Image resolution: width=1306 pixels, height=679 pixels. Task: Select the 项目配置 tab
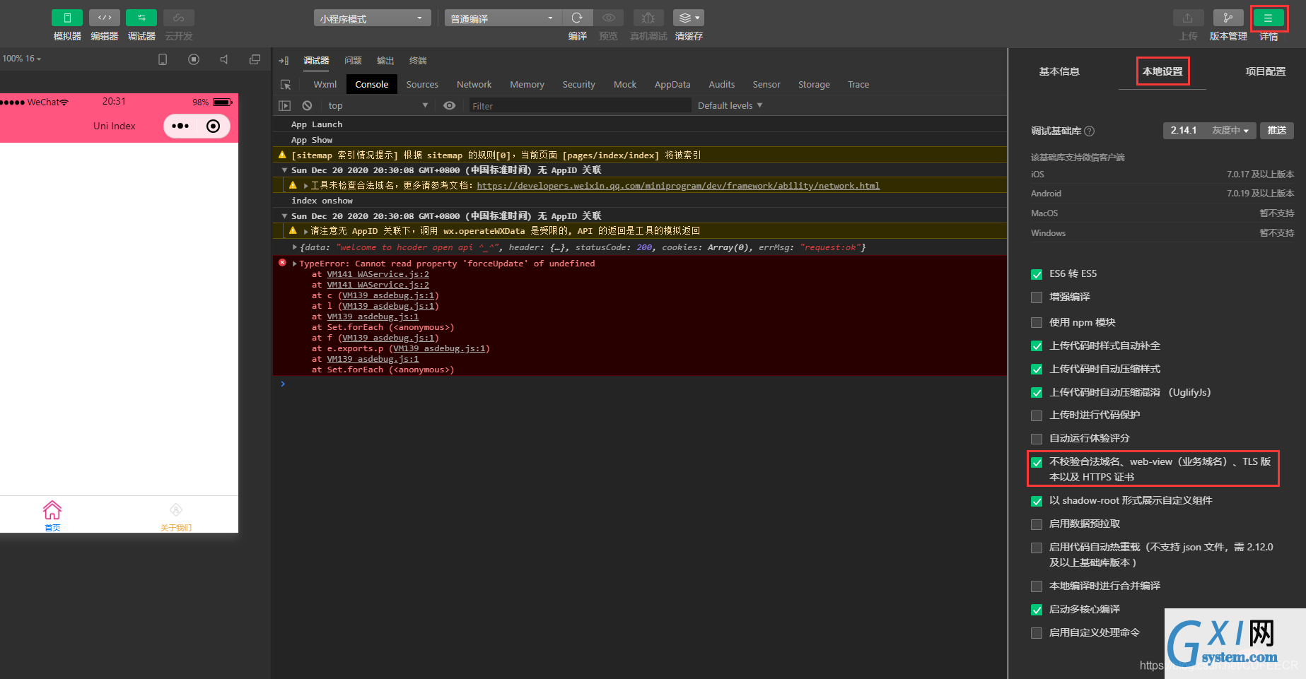click(x=1265, y=71)
